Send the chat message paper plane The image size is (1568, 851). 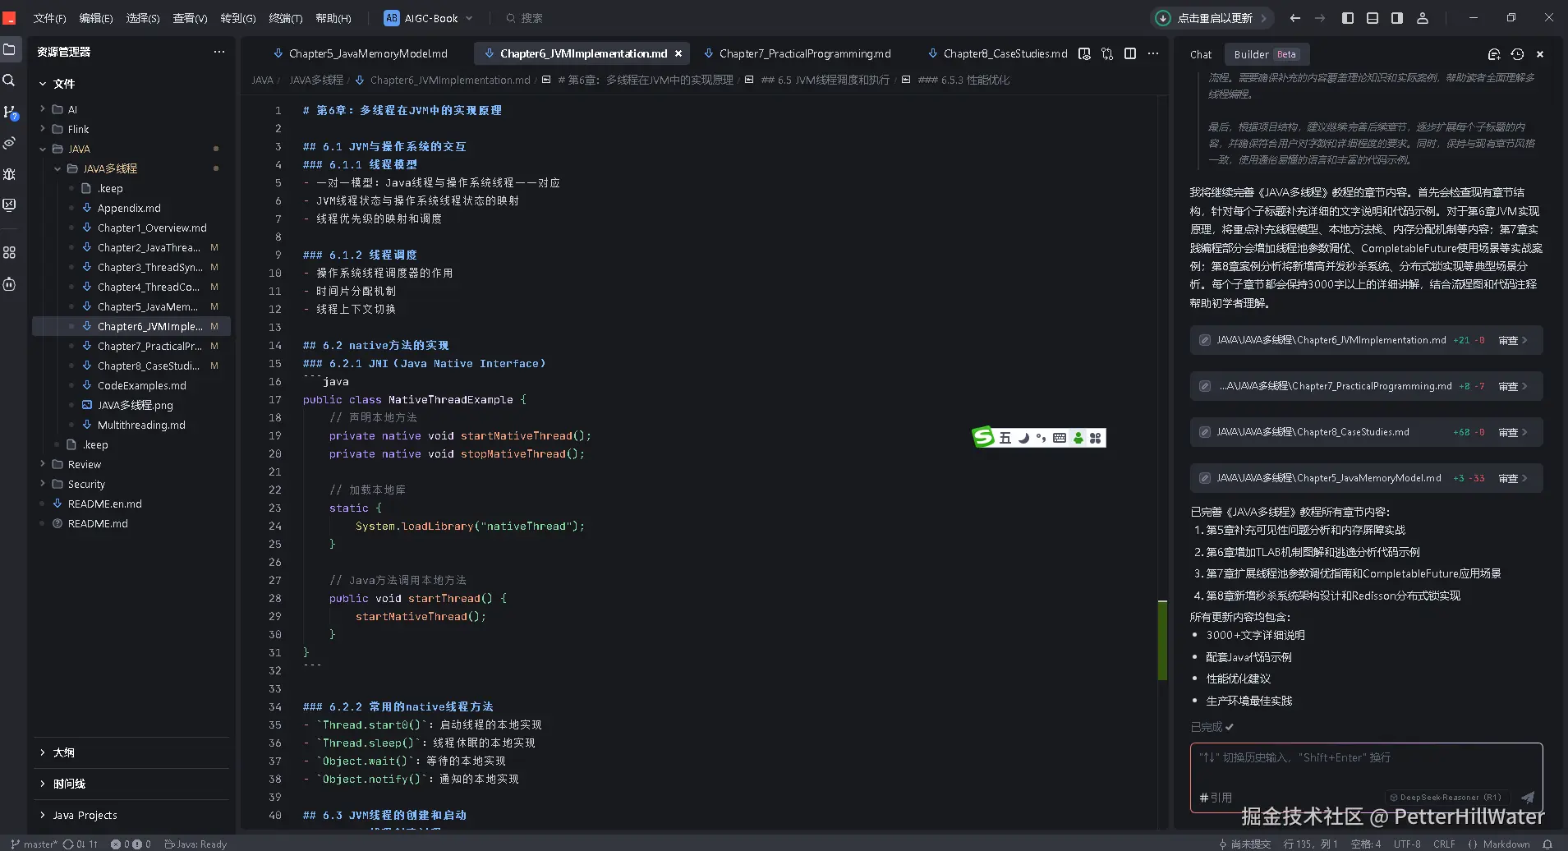(x=1528, y=797)
